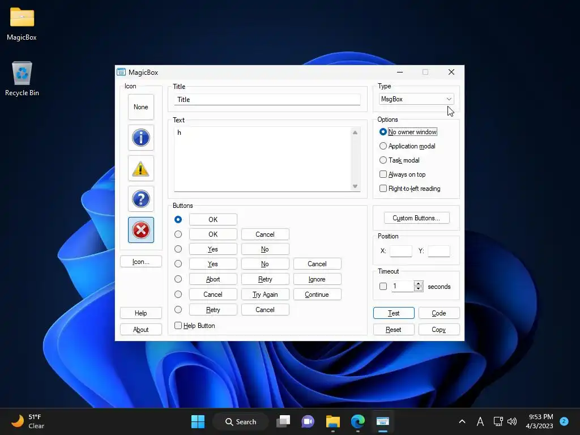Open the Recycle Bin desktop icon
Image resolution: width=580 pixels, height=435 pixels.
pos(22,79)
